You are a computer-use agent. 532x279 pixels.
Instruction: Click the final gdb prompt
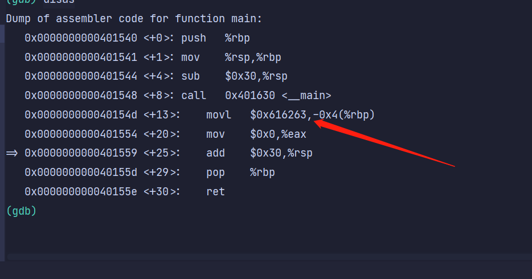pyautogui.click(x=21, y=211)
